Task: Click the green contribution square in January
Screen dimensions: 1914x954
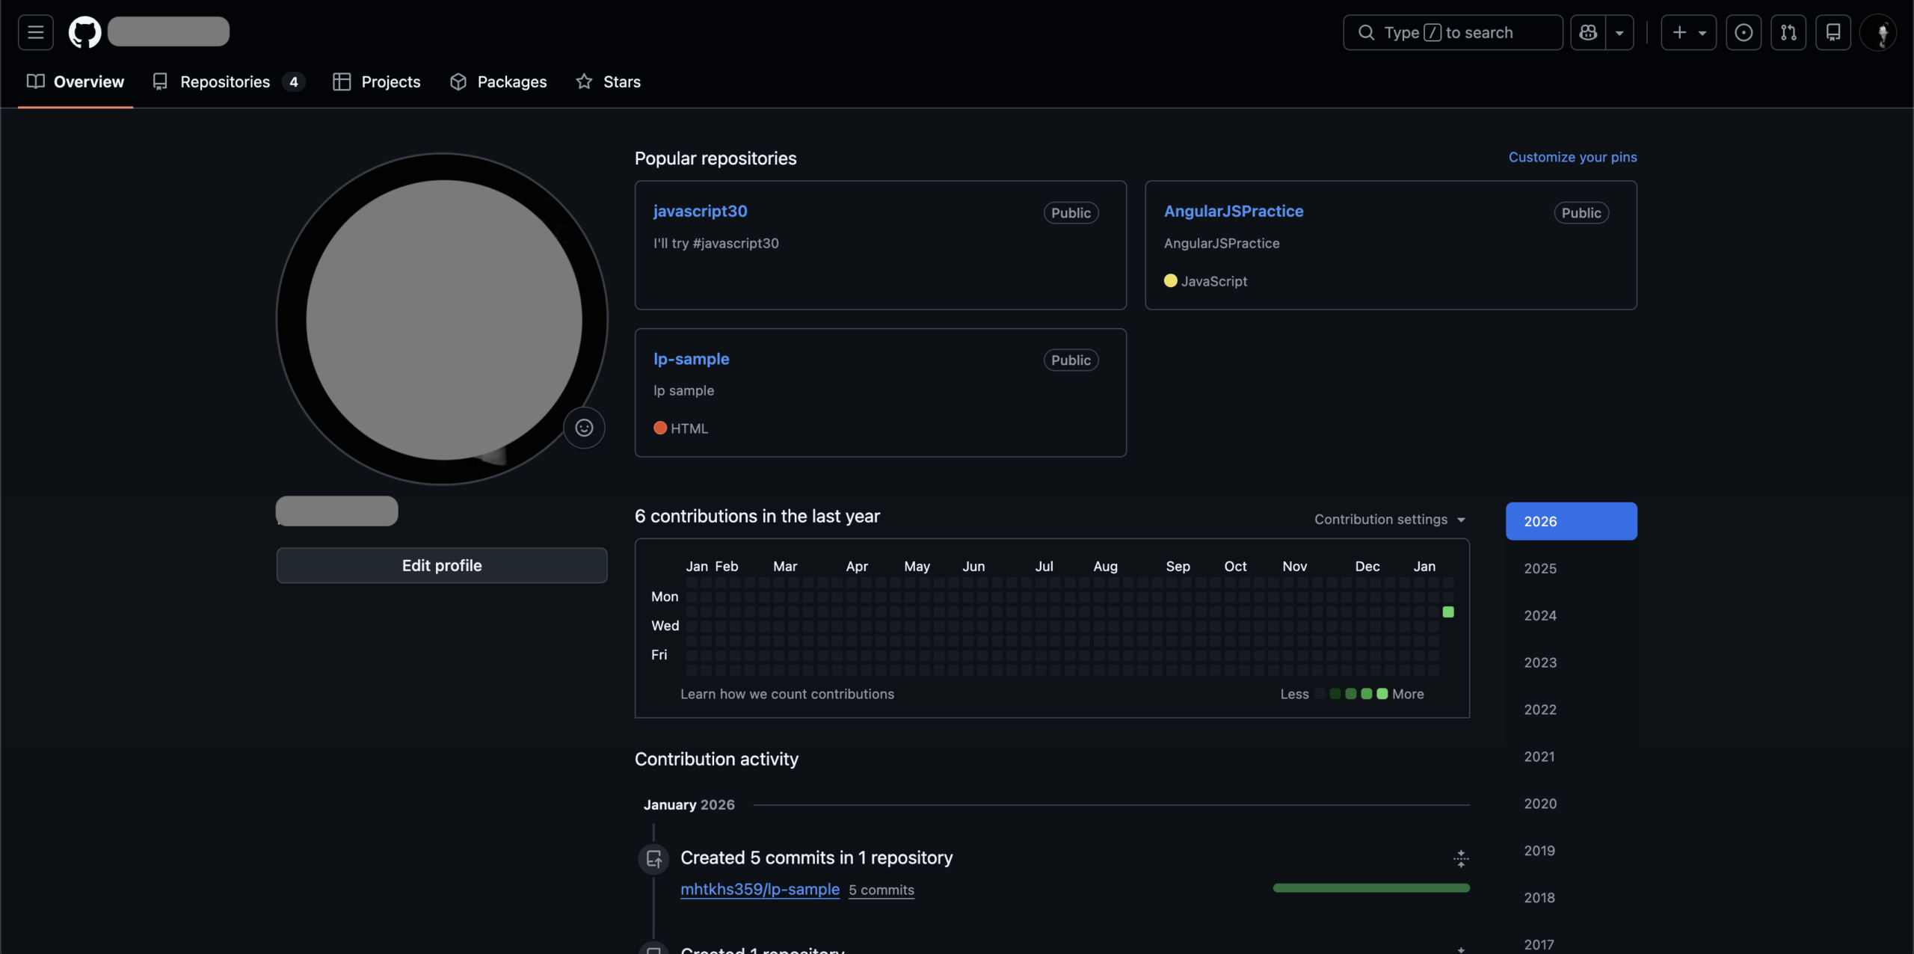Action: [x=1448, y=612]
